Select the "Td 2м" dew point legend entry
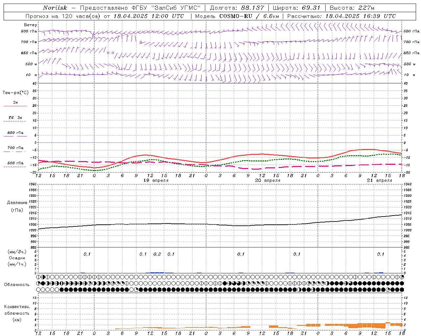Screen dimensions: 421x336 15,117
